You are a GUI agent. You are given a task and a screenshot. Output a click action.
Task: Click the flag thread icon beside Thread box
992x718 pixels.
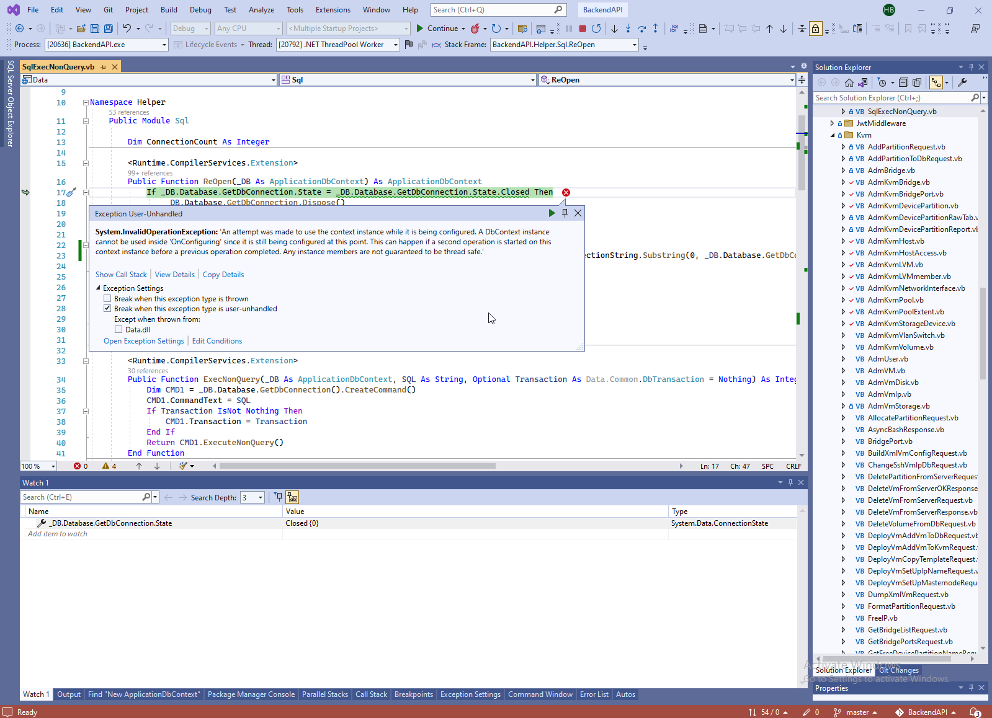(x=408, y=45)
